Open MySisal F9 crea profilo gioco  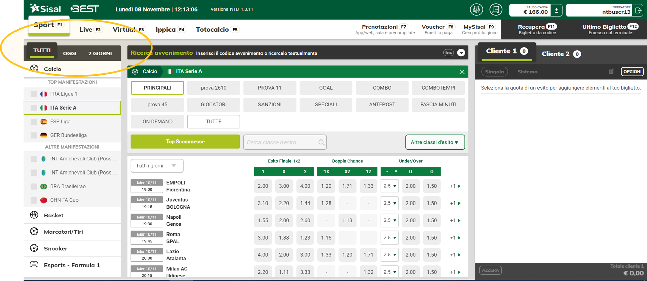coord(480,29)
